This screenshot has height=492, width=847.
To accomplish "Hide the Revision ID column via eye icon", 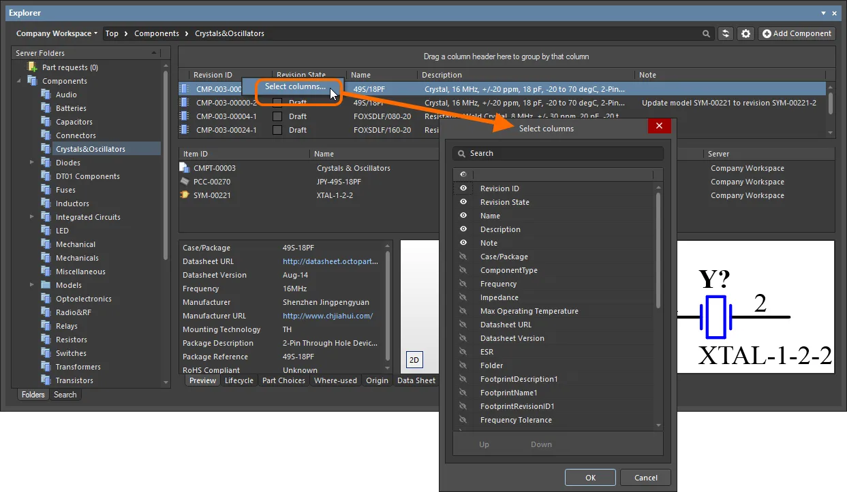I will (x=463, y=188).
